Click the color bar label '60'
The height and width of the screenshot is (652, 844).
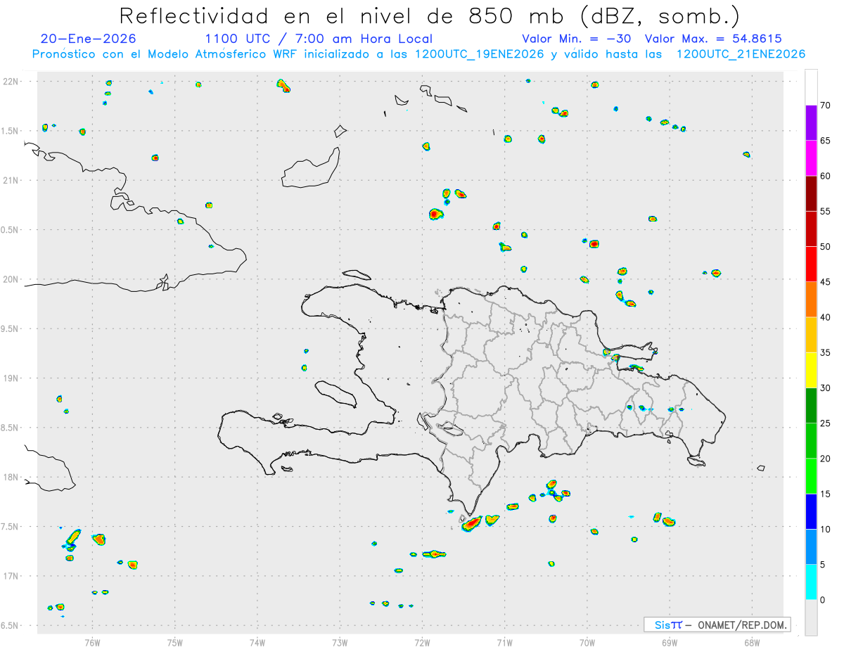tap(825, 176)
